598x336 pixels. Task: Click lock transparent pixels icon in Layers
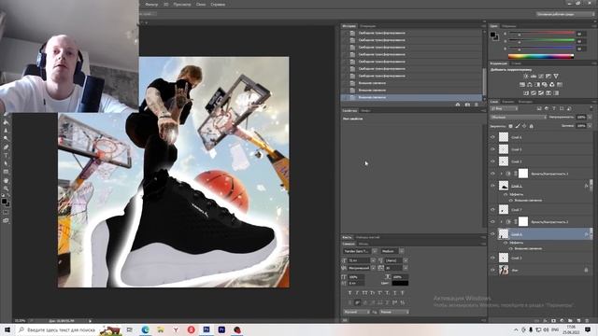tap(510, 126)
